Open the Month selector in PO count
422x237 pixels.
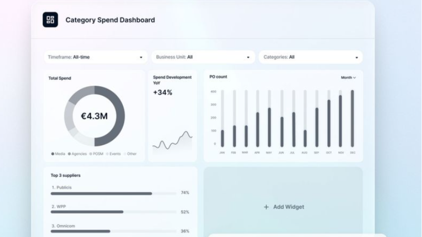pyautogui.click(x=348, y=78)
